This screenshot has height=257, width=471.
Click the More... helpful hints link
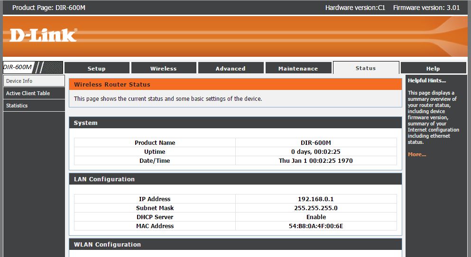(x=417, y=154)
